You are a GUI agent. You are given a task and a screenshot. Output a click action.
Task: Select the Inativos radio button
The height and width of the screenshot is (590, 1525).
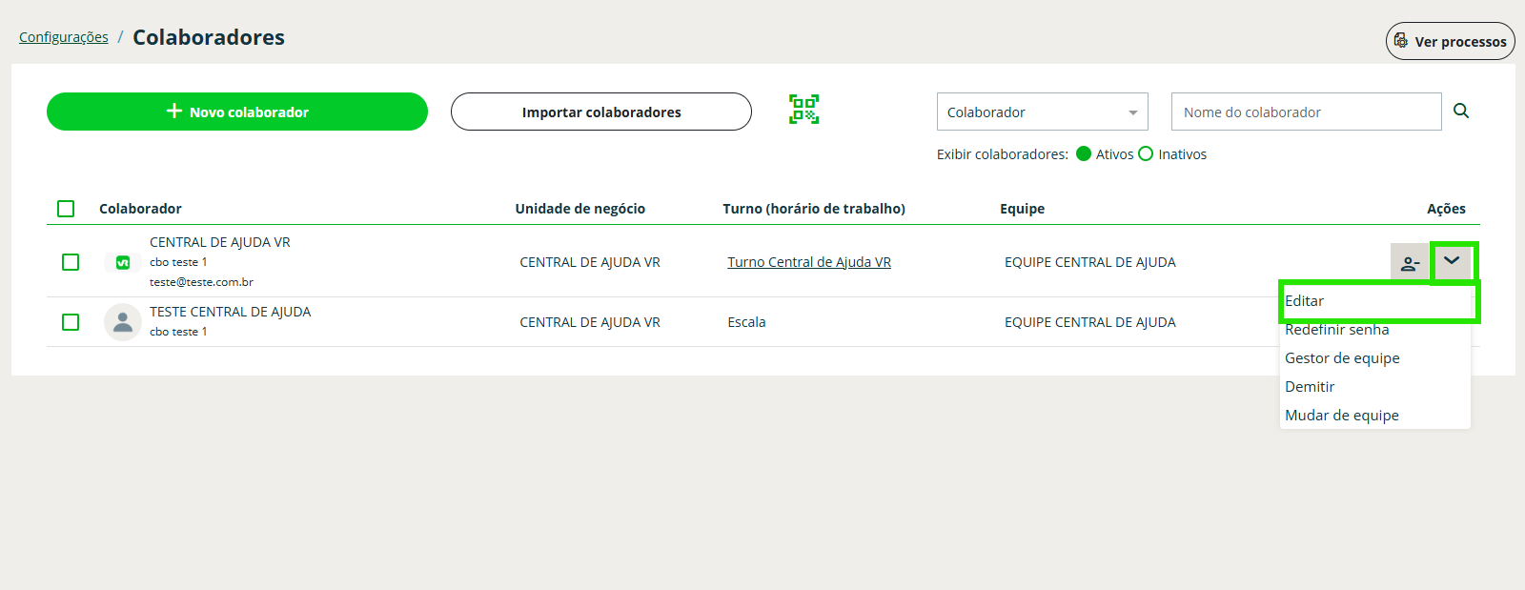point(1146,154)
